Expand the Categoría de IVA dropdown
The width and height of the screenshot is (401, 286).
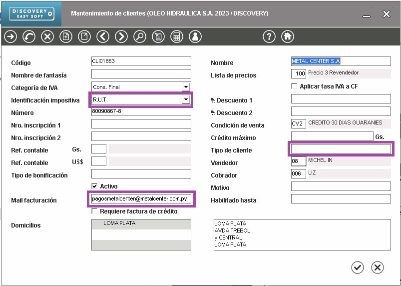point(186,87)
